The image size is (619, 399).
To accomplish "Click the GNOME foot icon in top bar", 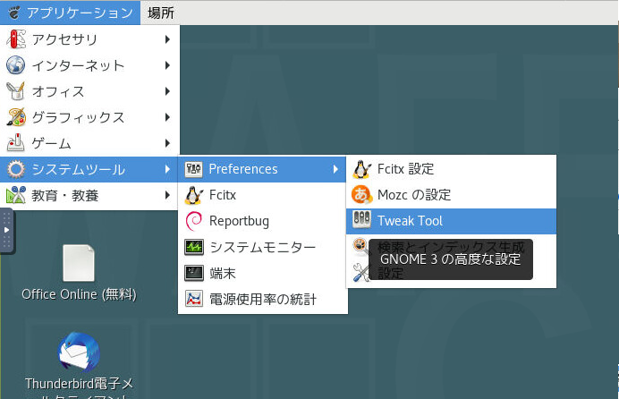I will 14,13.
